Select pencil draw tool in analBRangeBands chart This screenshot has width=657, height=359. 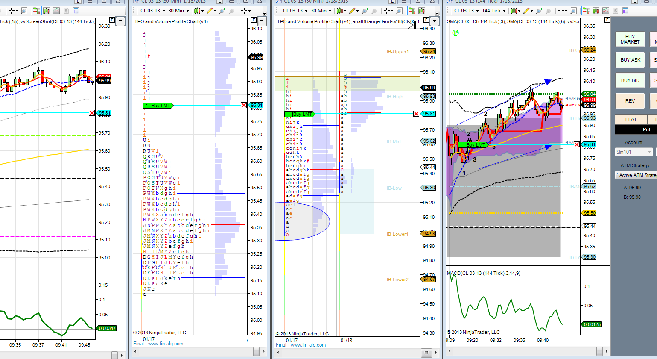click(353, 11)
